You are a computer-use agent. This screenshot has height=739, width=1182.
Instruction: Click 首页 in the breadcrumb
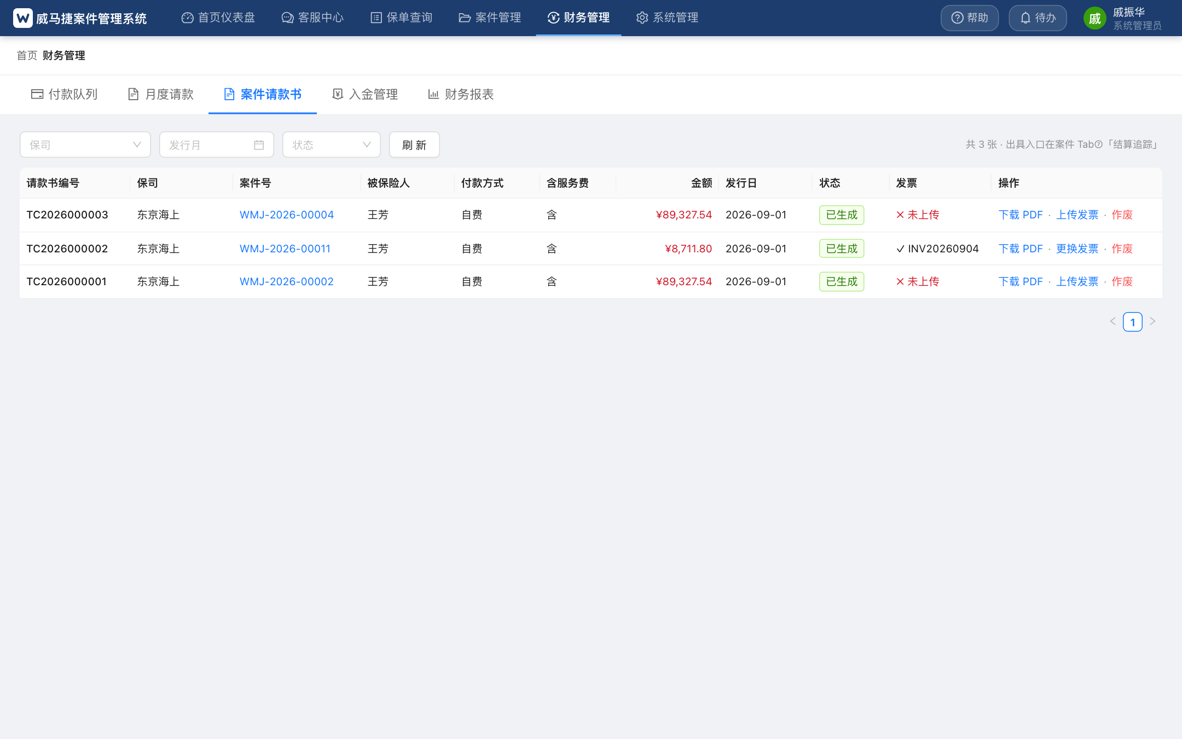(27, 55)
